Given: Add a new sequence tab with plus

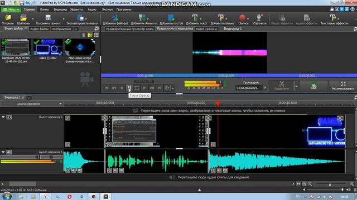Looking at the screenshot, I should 29,98.
